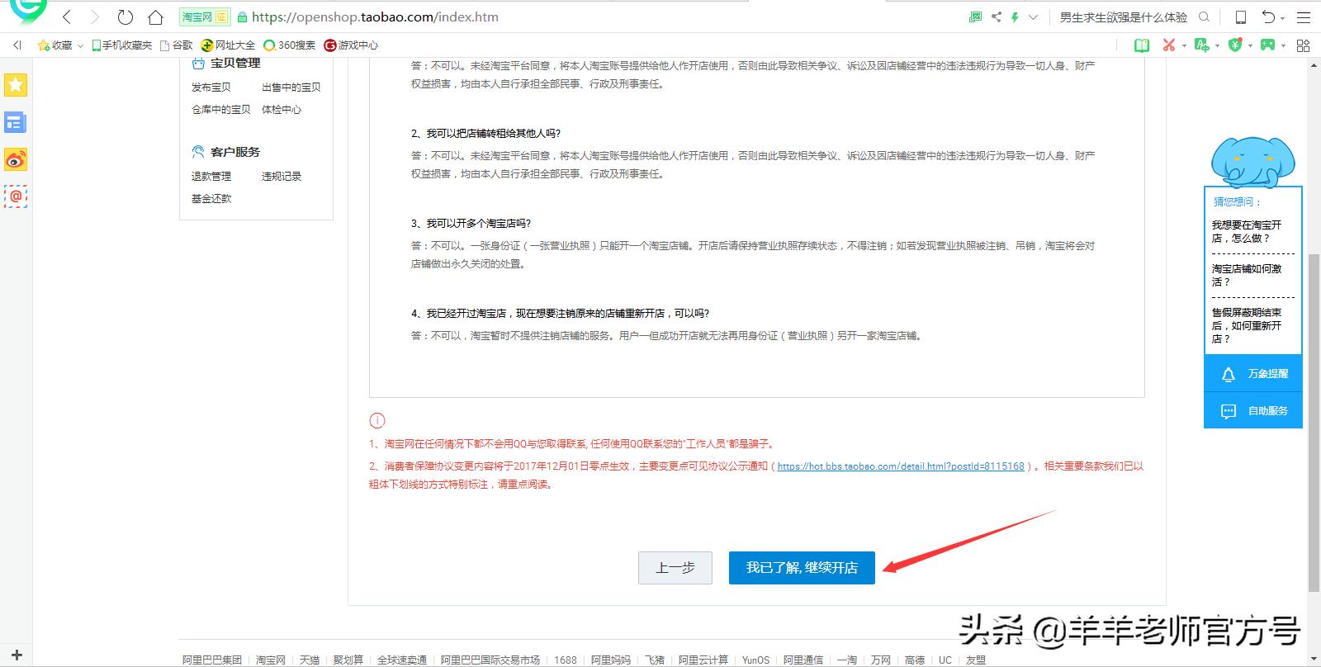Click the green screenshot-picture icon in address bar
1321x667 pixels.
[x=976, y=17]
